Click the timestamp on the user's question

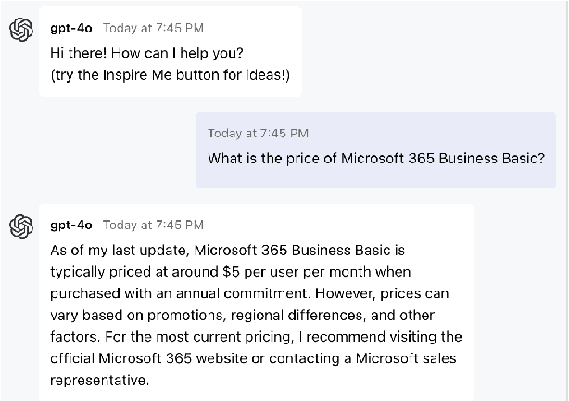pyautogui.click(x=258, y=134)
